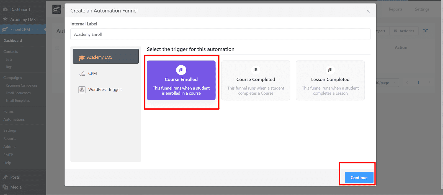Open the per-page pagination dropdown
Viewport: 443px width, 195px height.
(388, 83)
